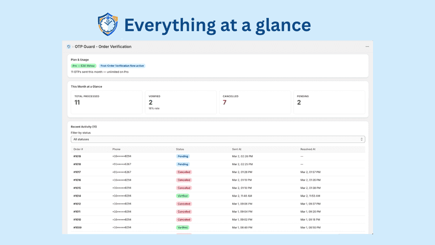Click the Cancelled badge for order #1015
Screen dimensions: 435x245
(184, 188)
